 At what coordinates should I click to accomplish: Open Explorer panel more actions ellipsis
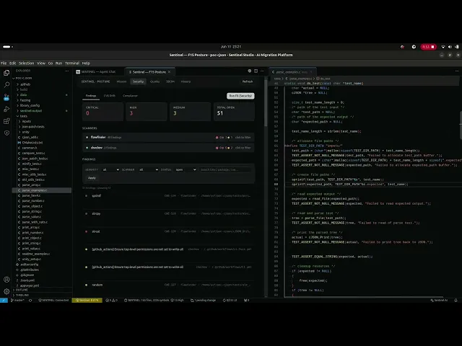coord(67,71)
